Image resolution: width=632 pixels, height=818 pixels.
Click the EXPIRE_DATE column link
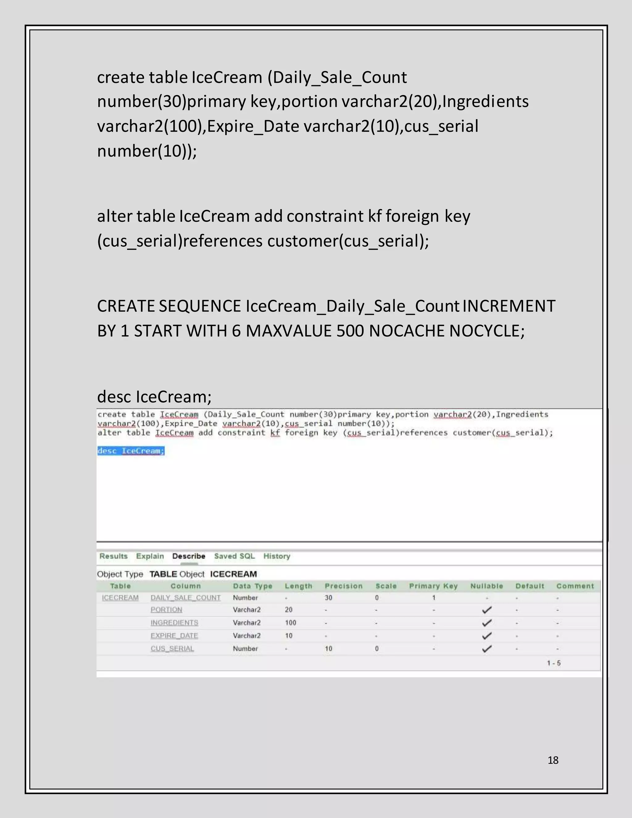tap(174, 636)
